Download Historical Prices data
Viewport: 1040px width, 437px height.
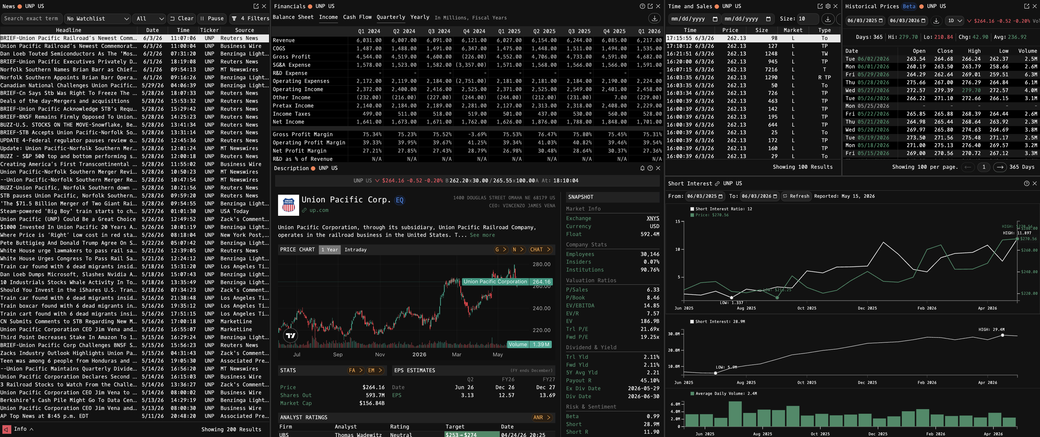point(936,21)
